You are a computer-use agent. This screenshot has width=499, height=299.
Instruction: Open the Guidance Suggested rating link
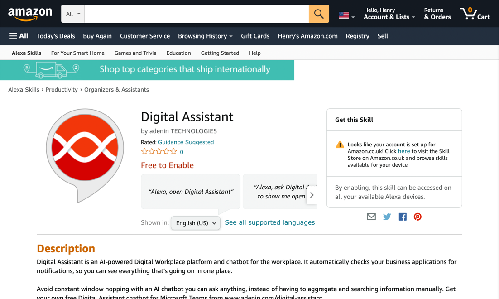pyautogui.click(x=186, y=142)
